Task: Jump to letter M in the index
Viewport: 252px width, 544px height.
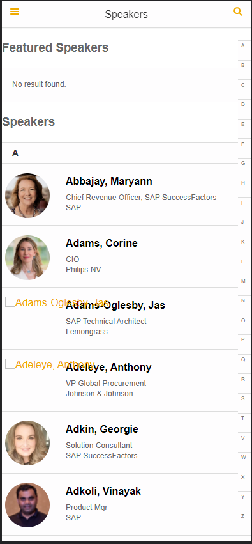Action: pyautogui.click(x=243, y=281)
